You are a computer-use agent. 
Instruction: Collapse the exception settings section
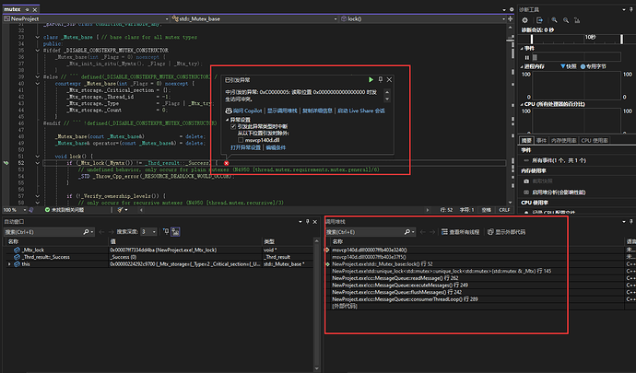(227, 120)
